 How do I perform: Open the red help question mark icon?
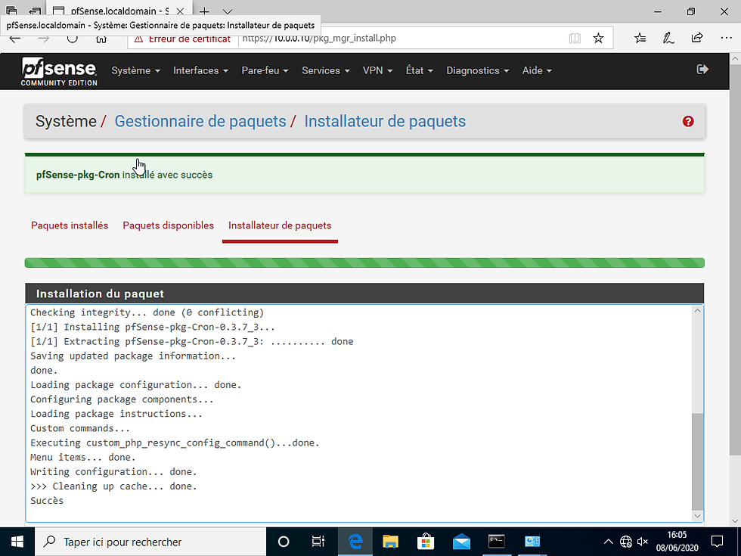click(x=688, y=122)
